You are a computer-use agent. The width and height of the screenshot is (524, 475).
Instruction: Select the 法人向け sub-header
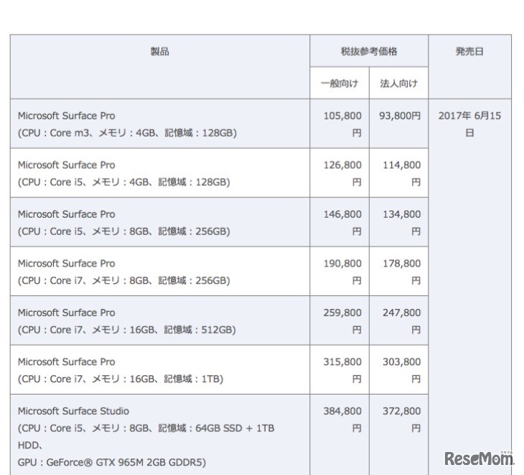(x=398, y=83)
